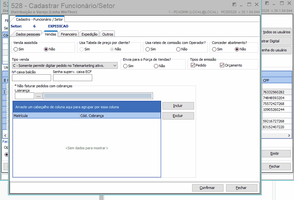Choose Sim for Envia para Força de Vendas
The width and height of the screenshot is (294, 200).
pos(125,66)
